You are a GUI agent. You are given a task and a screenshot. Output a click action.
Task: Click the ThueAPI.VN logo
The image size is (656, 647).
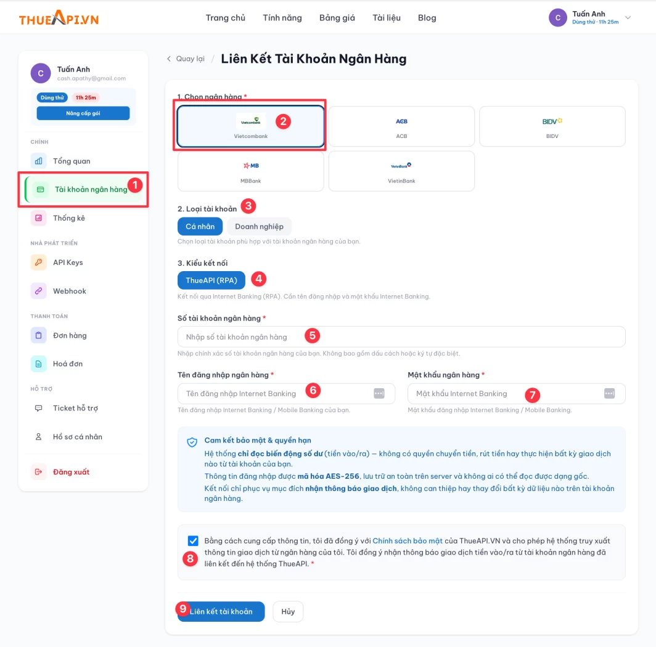click(x=59, y=18)
